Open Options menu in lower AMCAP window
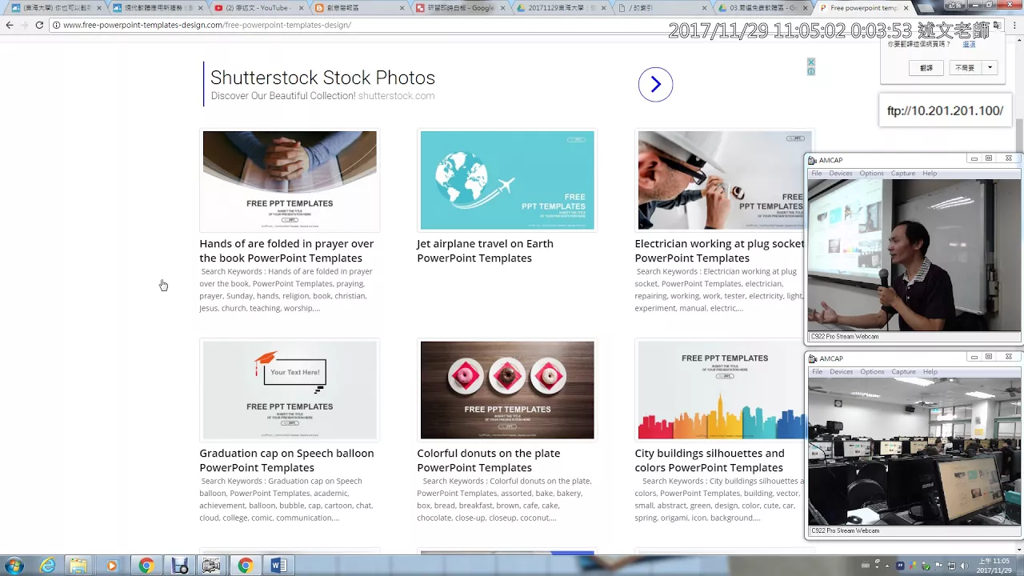The width and height of the screenshot is (1024, 576). (x=871, y=372)
